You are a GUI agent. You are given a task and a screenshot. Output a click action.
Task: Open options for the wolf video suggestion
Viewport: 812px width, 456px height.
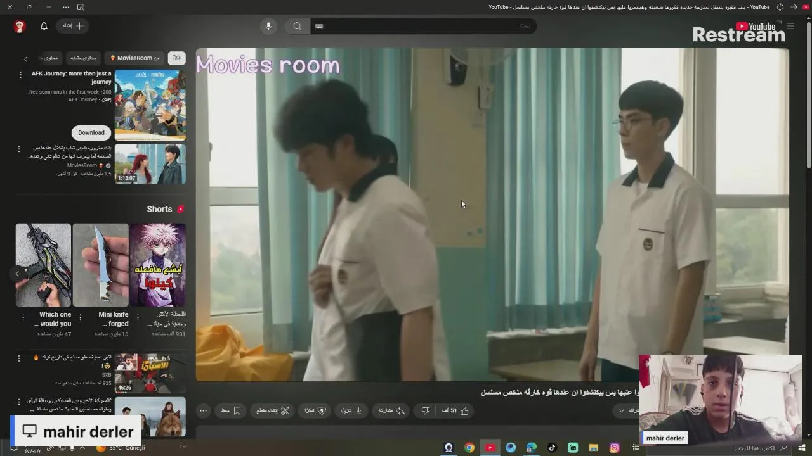tap(18, 402)
